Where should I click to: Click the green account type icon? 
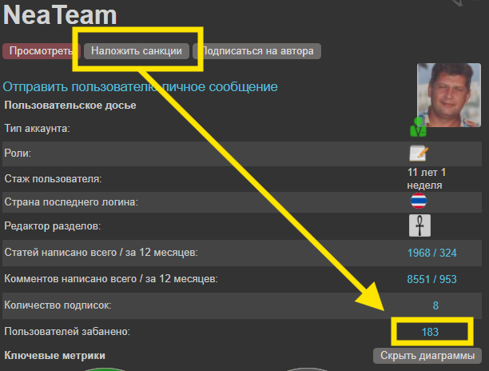(419, 127)
